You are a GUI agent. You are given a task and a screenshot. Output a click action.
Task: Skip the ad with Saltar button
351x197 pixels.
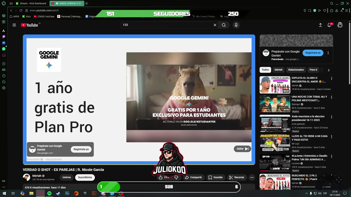click(242, 149)
